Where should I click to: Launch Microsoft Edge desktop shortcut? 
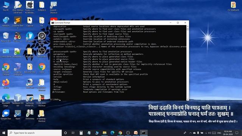(6, 100)
